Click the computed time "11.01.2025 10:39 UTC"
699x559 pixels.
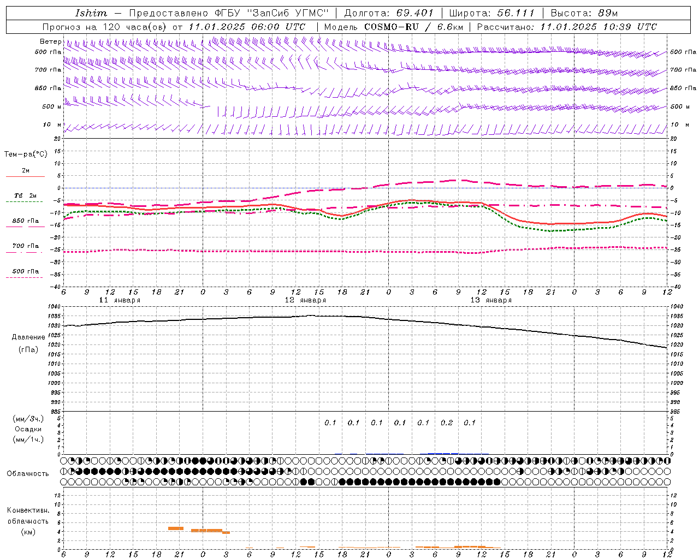[x=599, y=26]
